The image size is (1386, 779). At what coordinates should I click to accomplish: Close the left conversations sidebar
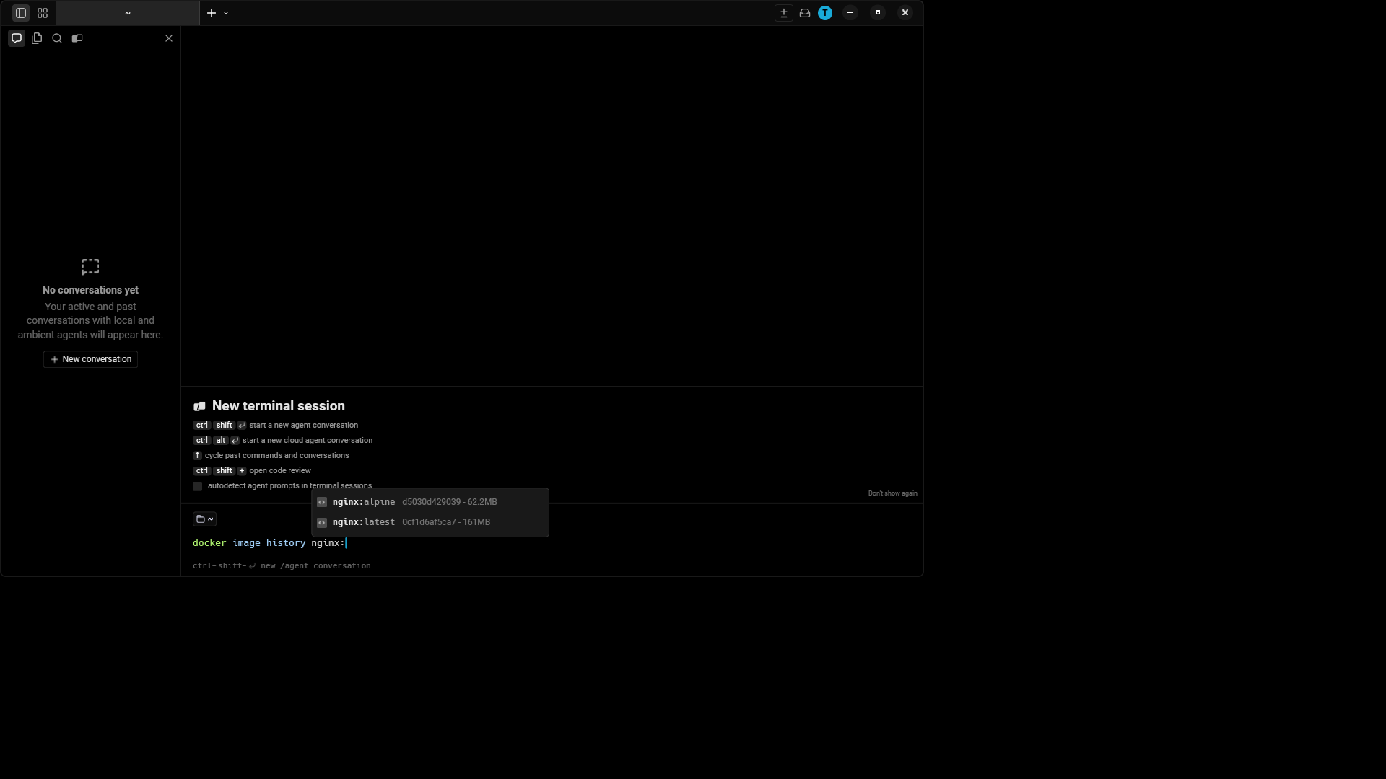click(x=169, y=38)
